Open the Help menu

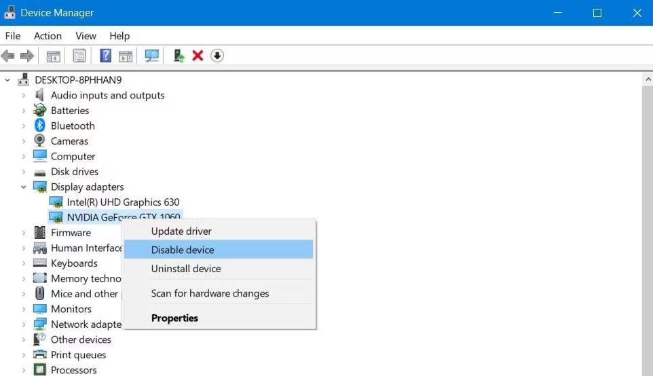pos(119,36)
